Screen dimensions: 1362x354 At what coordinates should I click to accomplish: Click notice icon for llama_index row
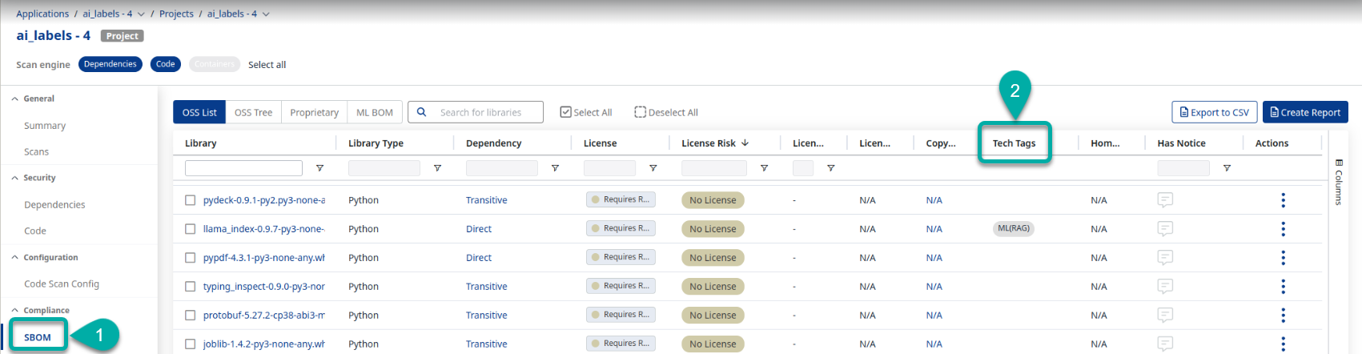[1165, 229]
